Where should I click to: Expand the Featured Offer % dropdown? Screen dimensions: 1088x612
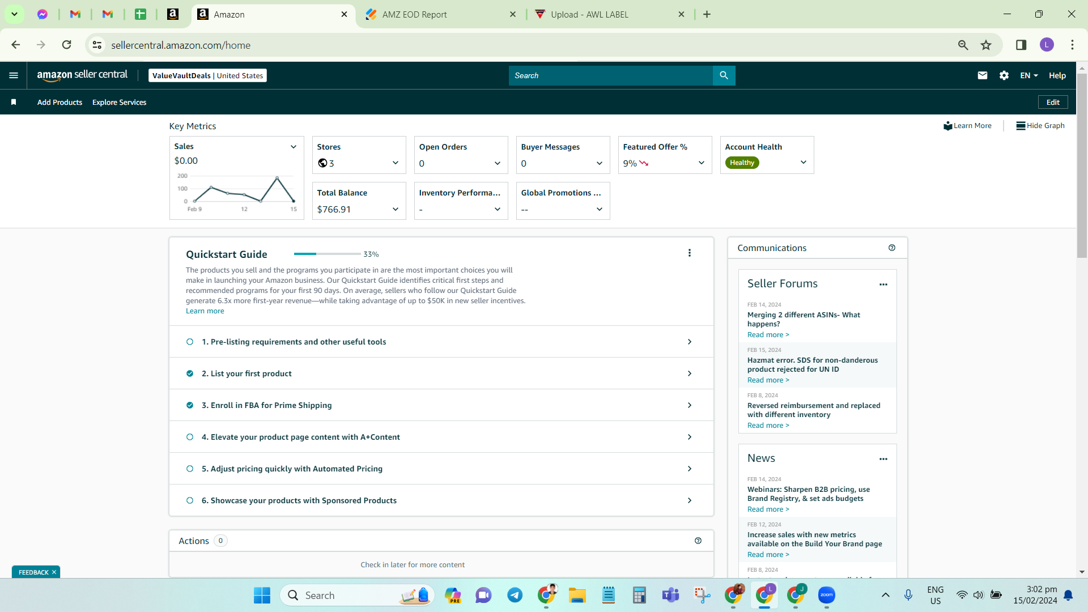[x=702, y=163]
